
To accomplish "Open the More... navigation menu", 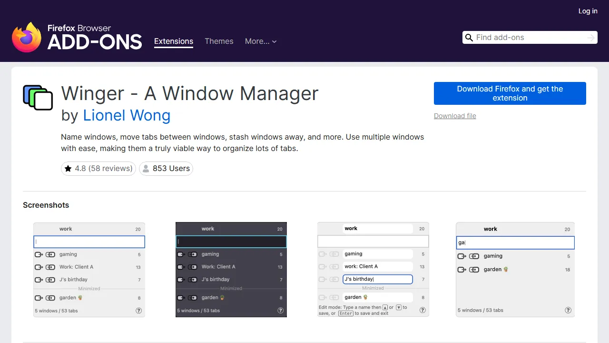I will pos(261,41).
